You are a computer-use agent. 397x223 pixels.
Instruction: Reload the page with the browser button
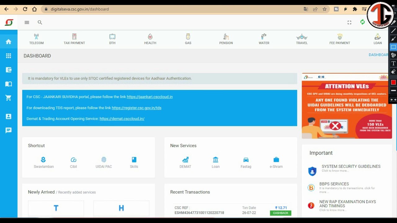coord(25,9)
